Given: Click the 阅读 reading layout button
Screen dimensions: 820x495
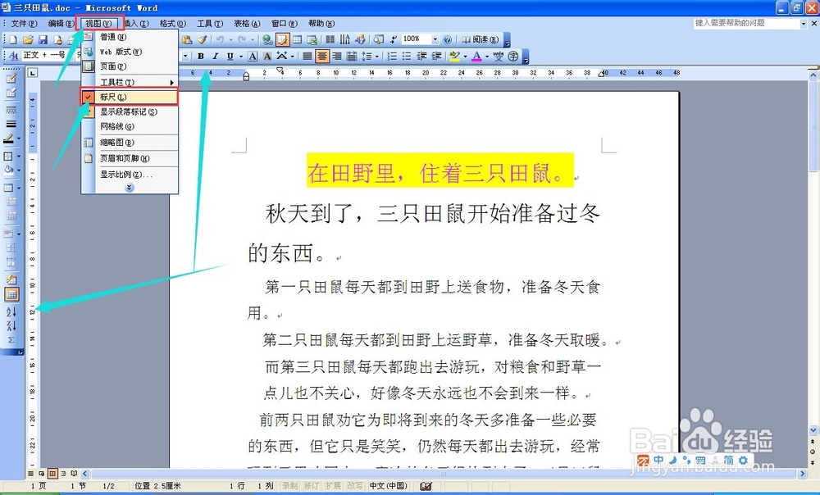Looking at the screenshot, I should [x=480, y=39].
